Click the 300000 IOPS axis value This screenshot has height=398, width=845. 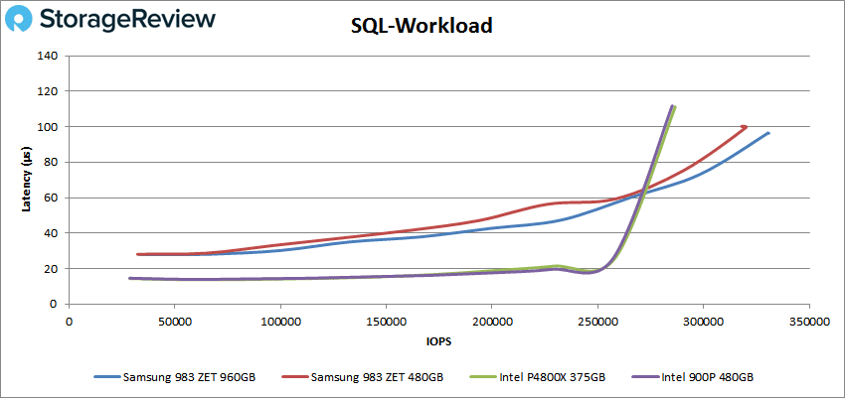pyautogui.click(x=703, y=321)
